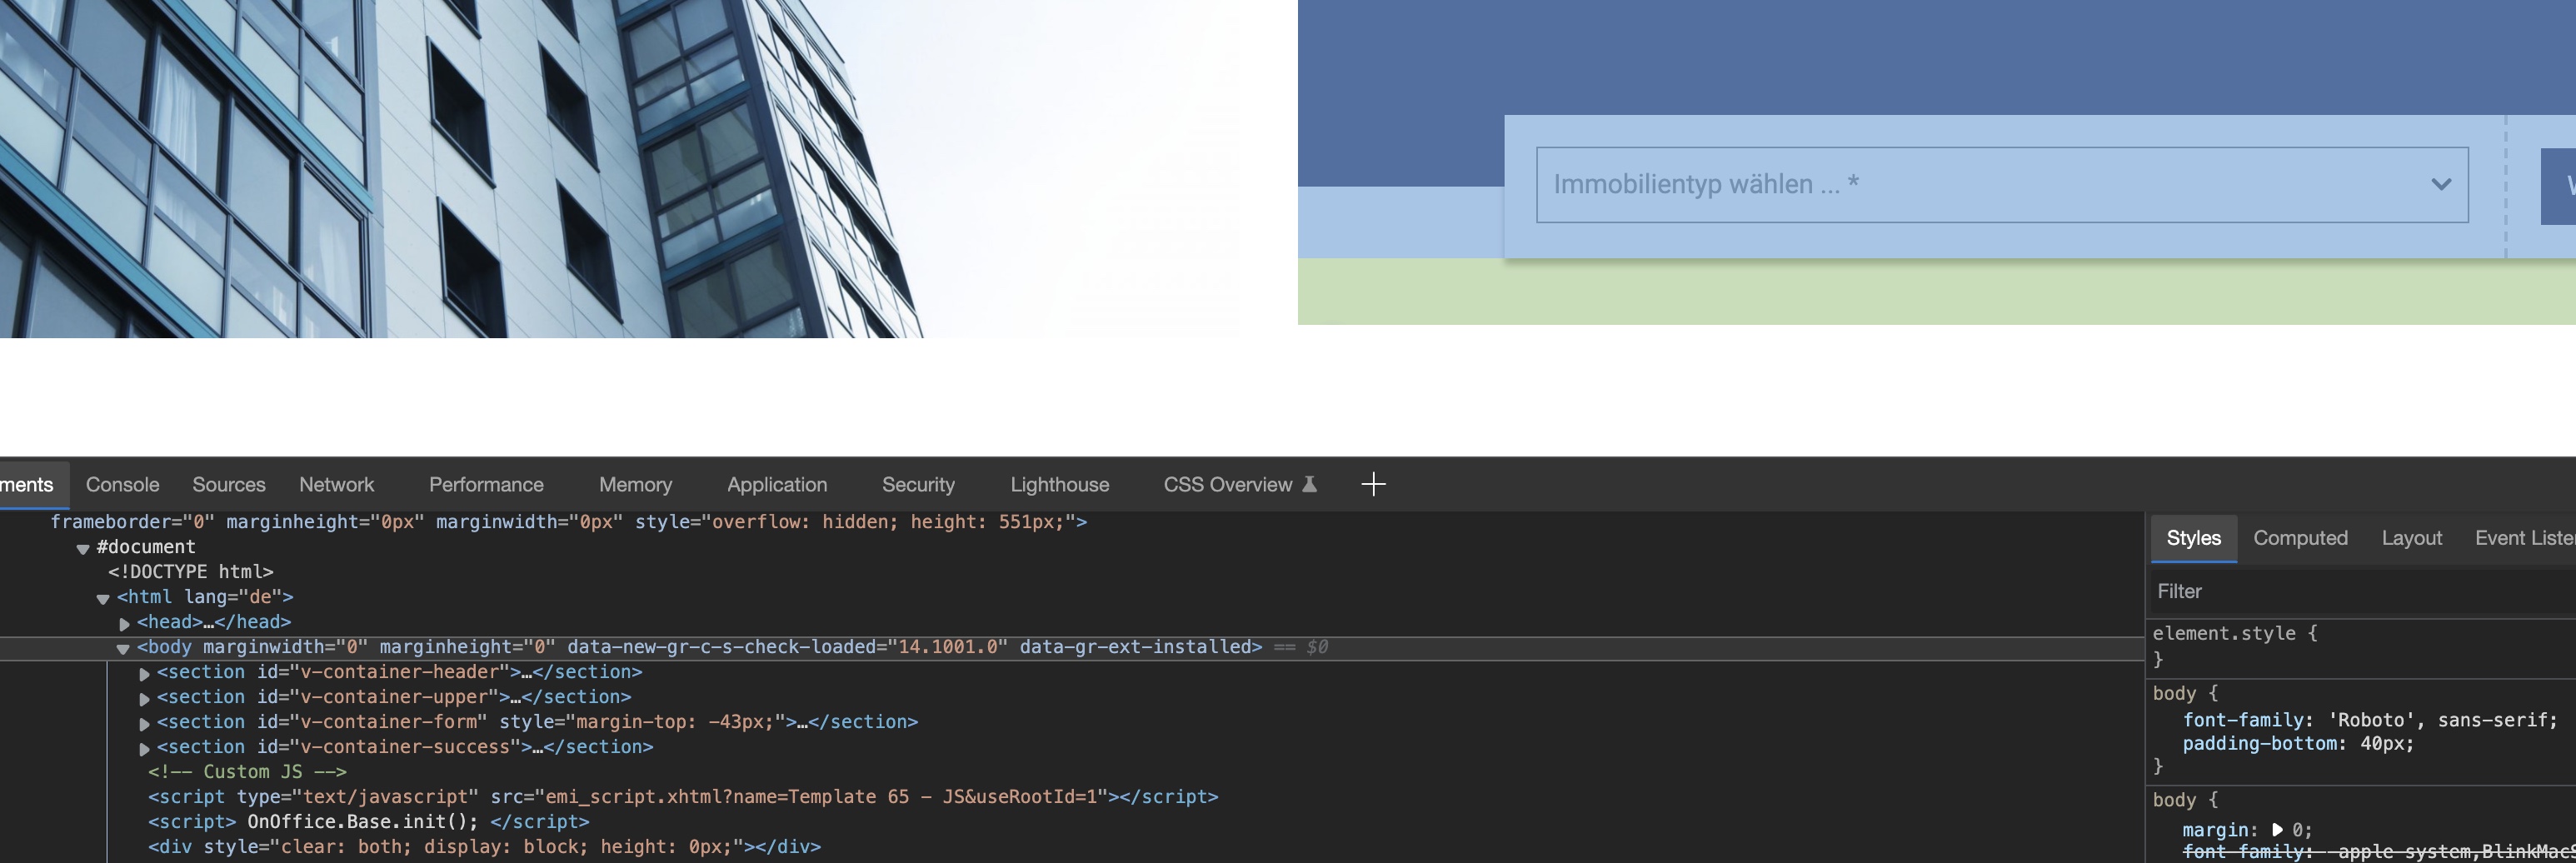Open the Application tab
Image resolution: width=2576 pixels, height=863 pixels.
point(777,485)
